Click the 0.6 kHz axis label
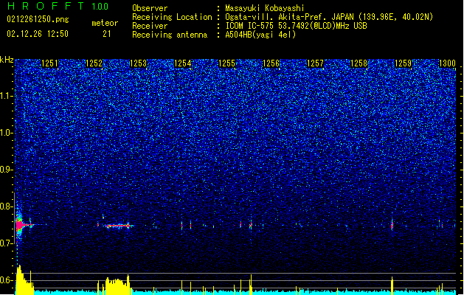The image size is (464, 295). [x=7, y=280]
